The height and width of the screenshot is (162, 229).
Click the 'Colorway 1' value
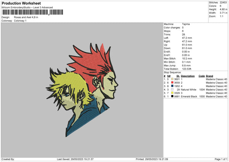pos(20,21)
